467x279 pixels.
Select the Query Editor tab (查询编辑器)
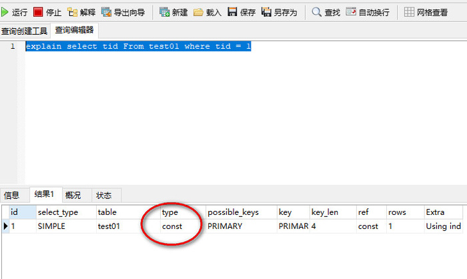(x=74, y=30)
